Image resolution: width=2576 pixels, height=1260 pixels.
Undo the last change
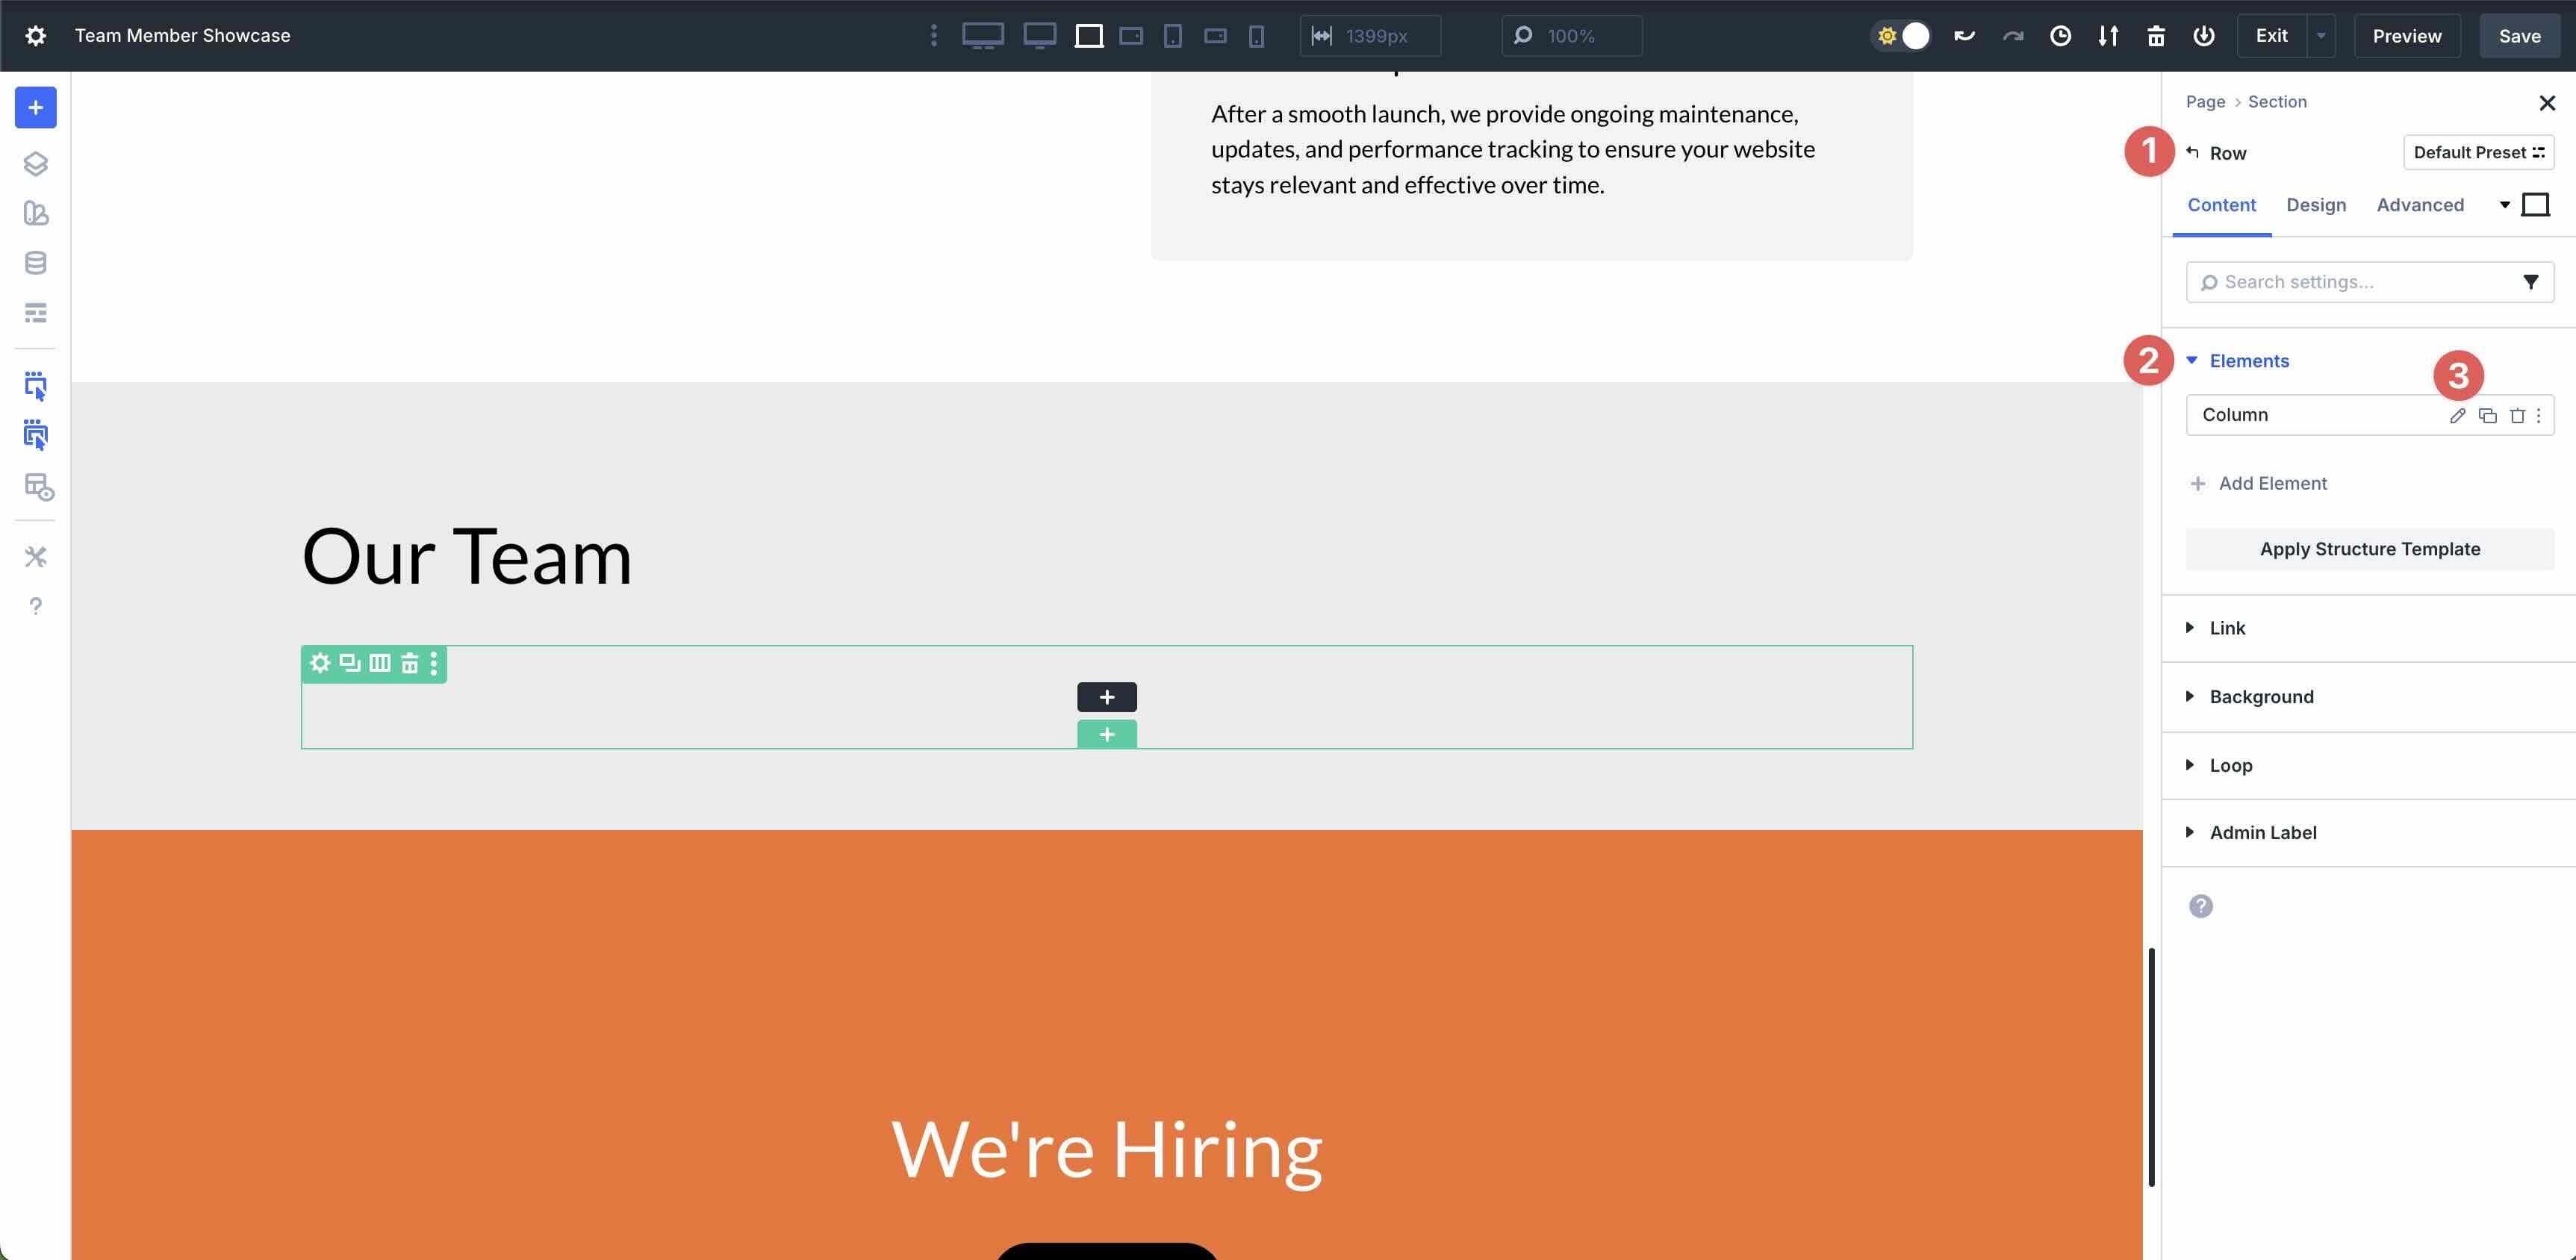click(1964, 35)
